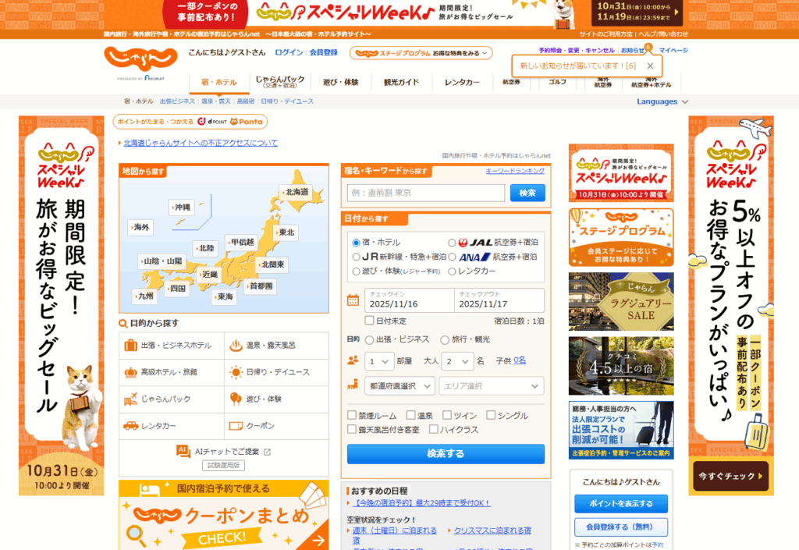The width and height of the screenshot is (799, 550).
Task: Click the hotel keyword input field
Action: [425, 193]
